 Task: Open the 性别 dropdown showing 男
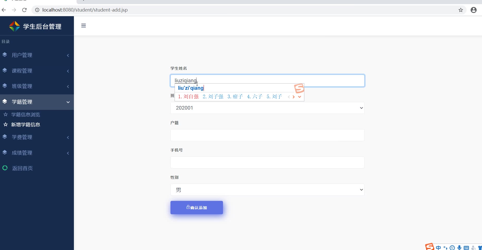[x=267, y=190]
